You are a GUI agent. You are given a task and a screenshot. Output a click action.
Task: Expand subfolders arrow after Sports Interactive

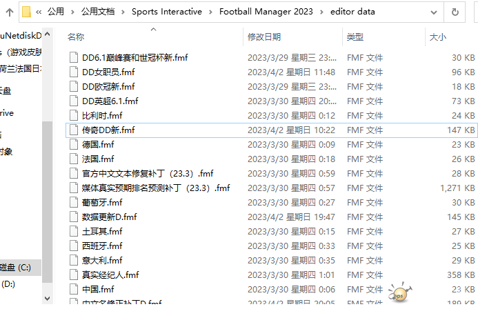210,12
